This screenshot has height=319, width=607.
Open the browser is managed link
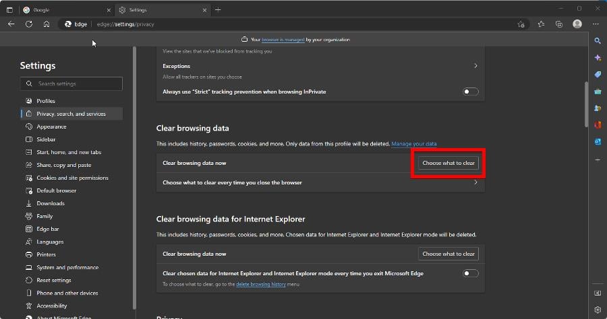click(283, 40)
